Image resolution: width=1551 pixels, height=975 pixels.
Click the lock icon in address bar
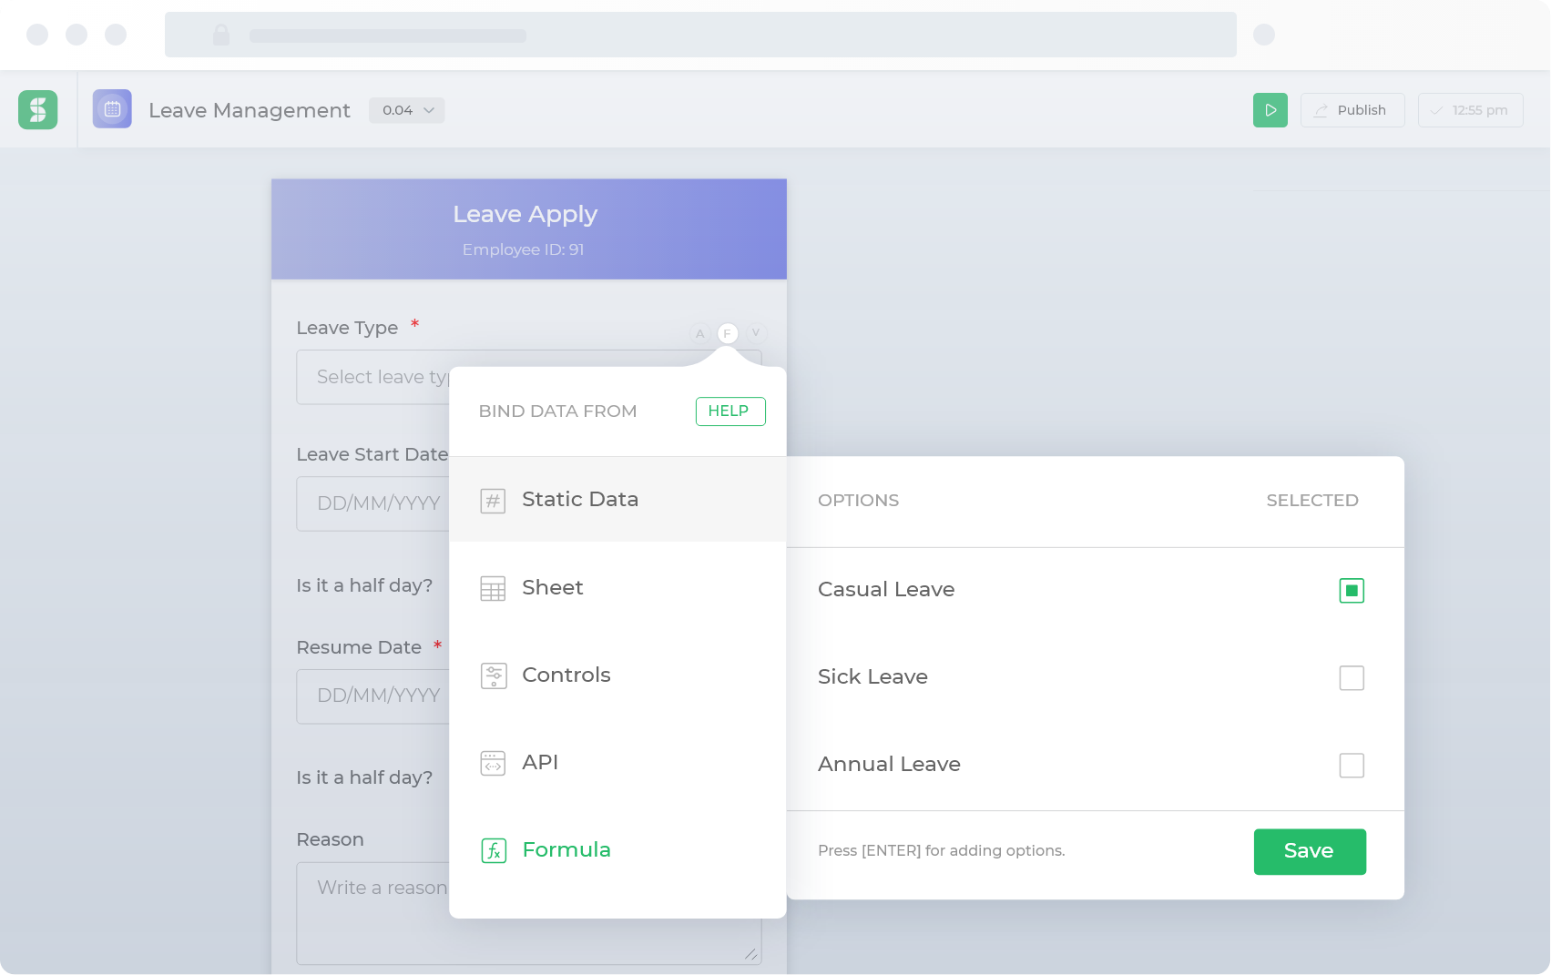[220, 35]
